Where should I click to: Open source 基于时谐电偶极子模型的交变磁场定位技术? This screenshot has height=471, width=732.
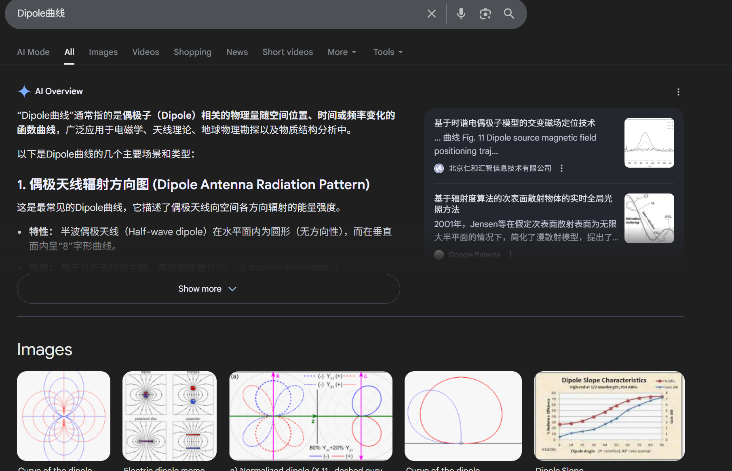coord(515,123)
